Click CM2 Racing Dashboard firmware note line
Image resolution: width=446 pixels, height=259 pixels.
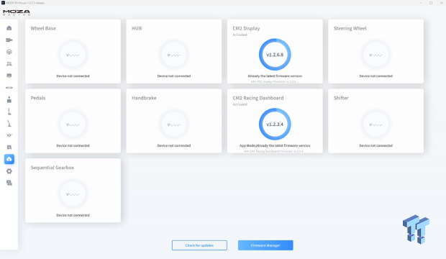(x=275, y=151)
